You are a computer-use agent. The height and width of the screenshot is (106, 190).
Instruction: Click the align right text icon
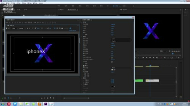[x=60, y=28]
